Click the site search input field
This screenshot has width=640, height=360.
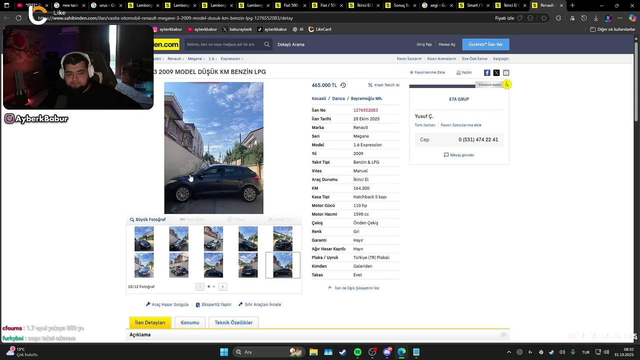(223, 44)
